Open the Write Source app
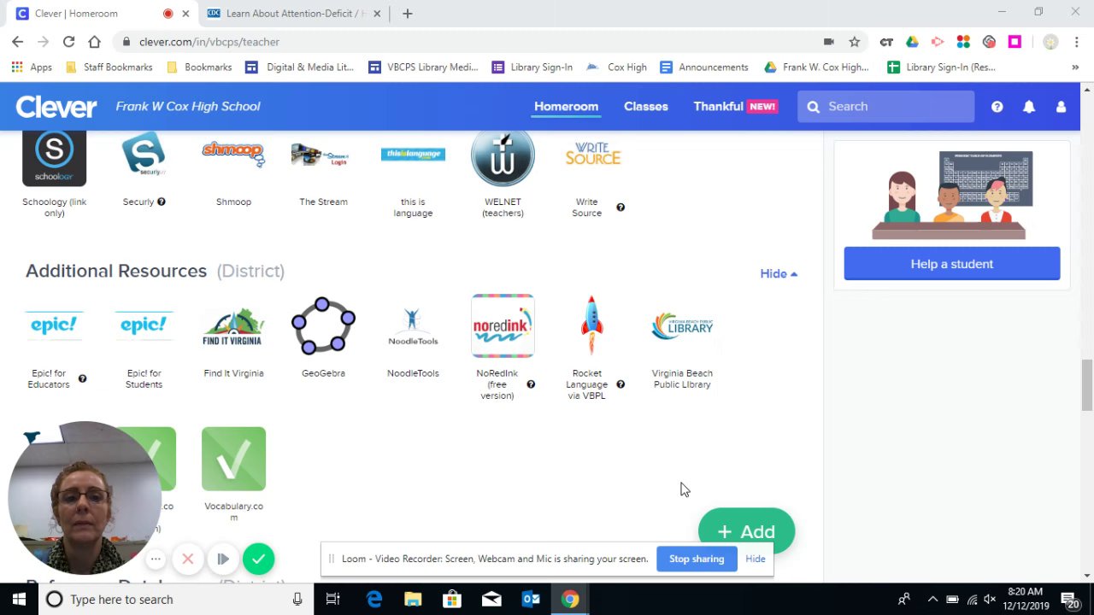This screenshot has width=1094, height=615. coord(592,155)
